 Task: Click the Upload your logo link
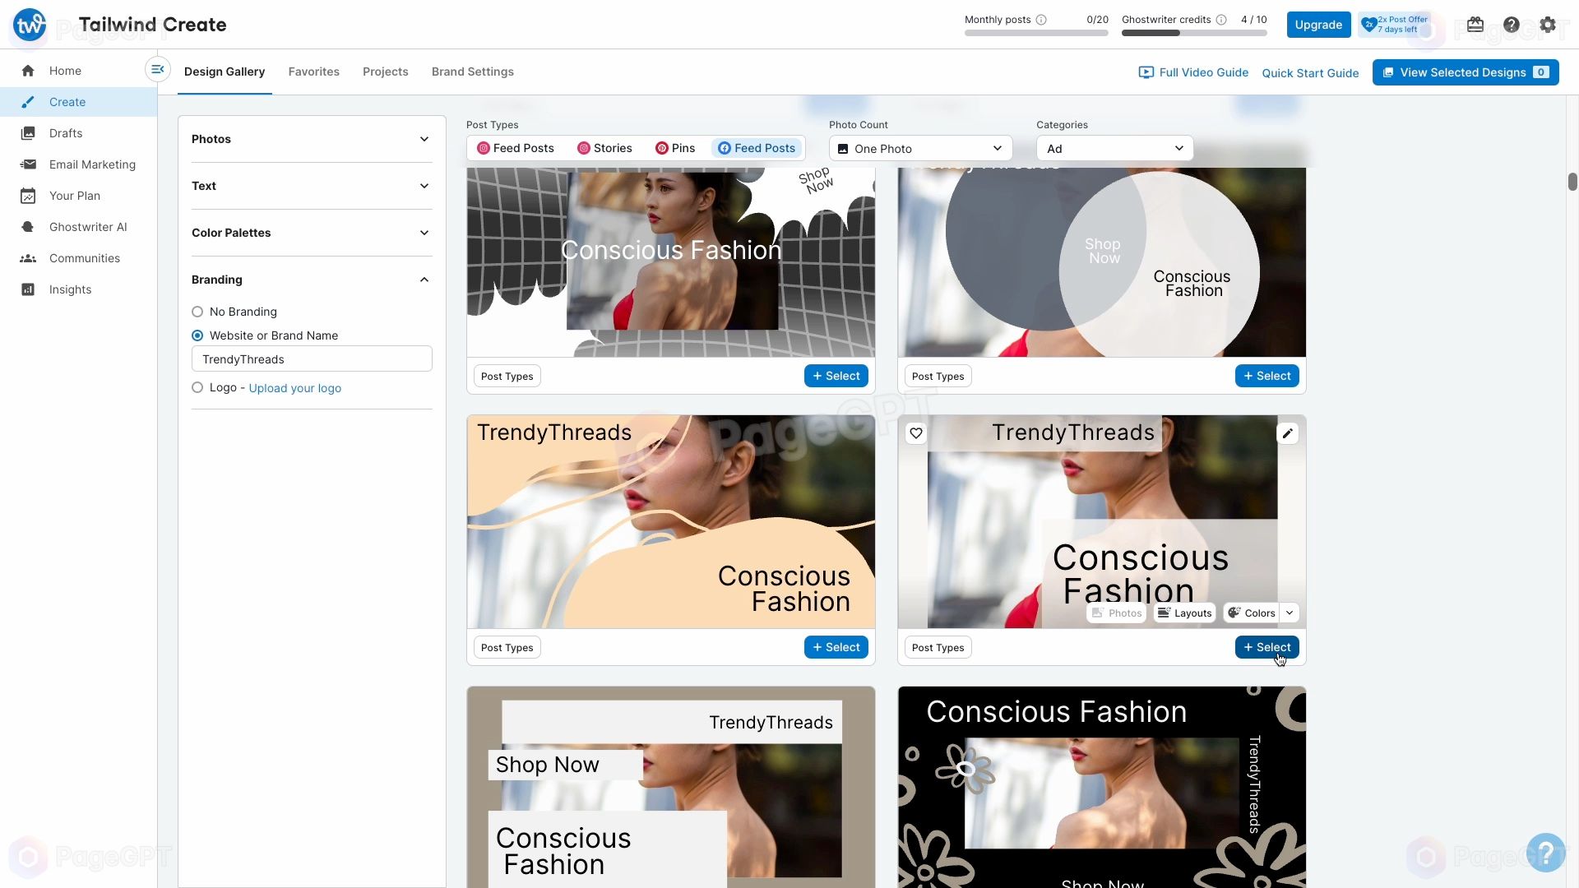[295, 387]
